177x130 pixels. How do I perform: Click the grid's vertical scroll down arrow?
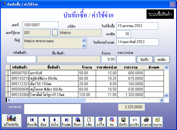click(166, 95)
